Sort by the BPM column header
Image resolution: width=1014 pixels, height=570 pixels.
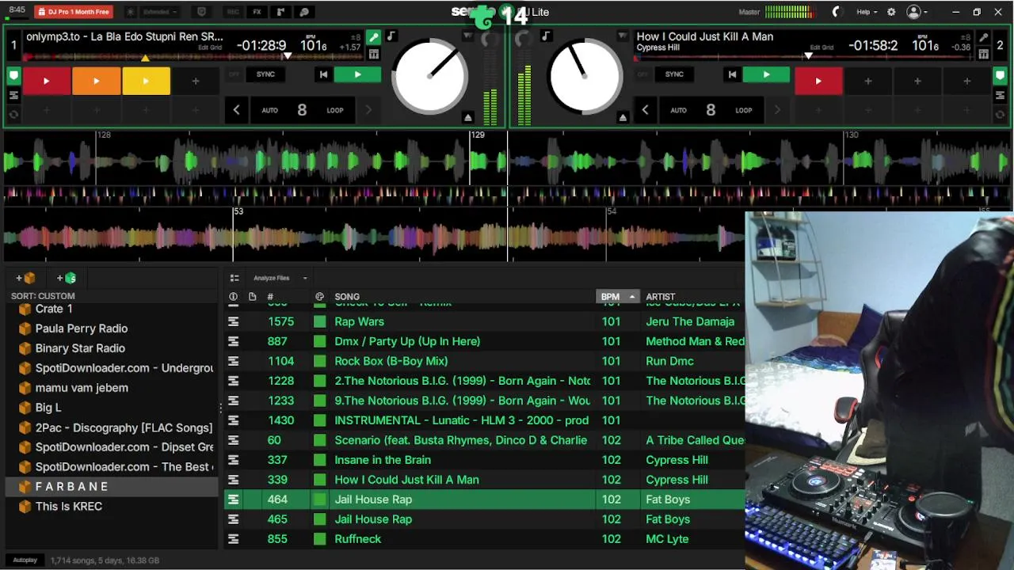point(617,296)
